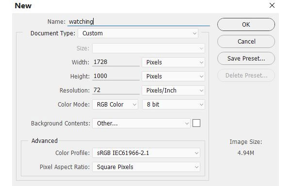Click Save Preset button
291x186 pixels.
(246, 59)
